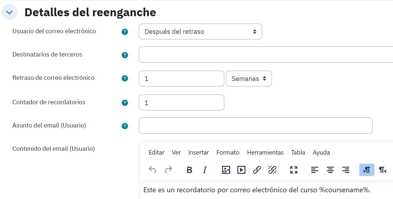Click the undo icon in editor toolbar

[x=152, y=170]
